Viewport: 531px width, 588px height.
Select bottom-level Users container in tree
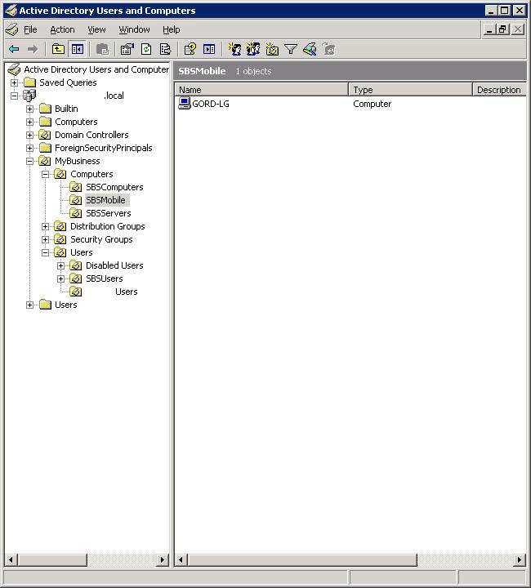pos(65,305)
